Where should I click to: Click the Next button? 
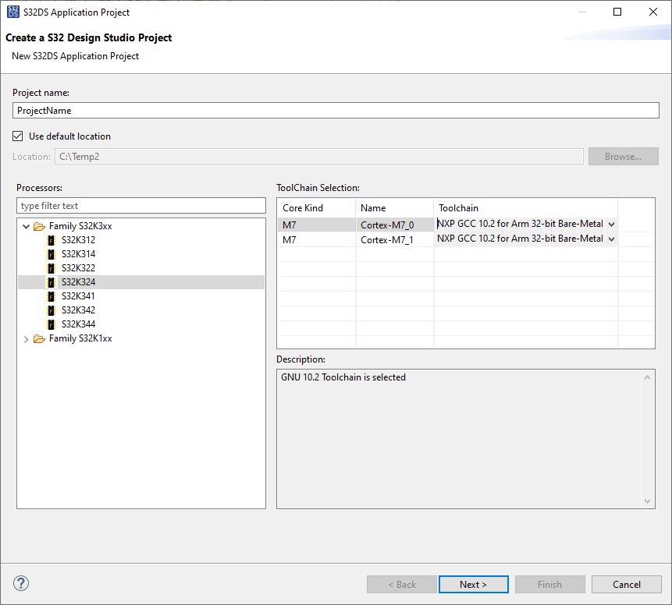(474, 585)
